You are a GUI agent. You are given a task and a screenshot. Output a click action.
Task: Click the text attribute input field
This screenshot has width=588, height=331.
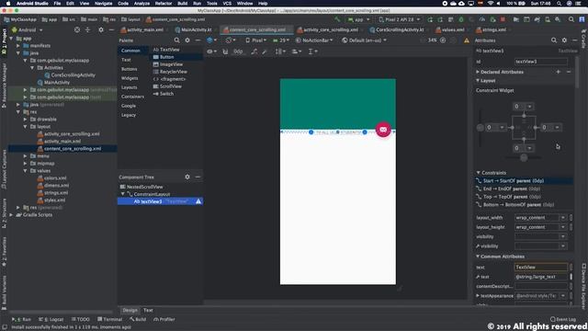click(x=541, y=268)
